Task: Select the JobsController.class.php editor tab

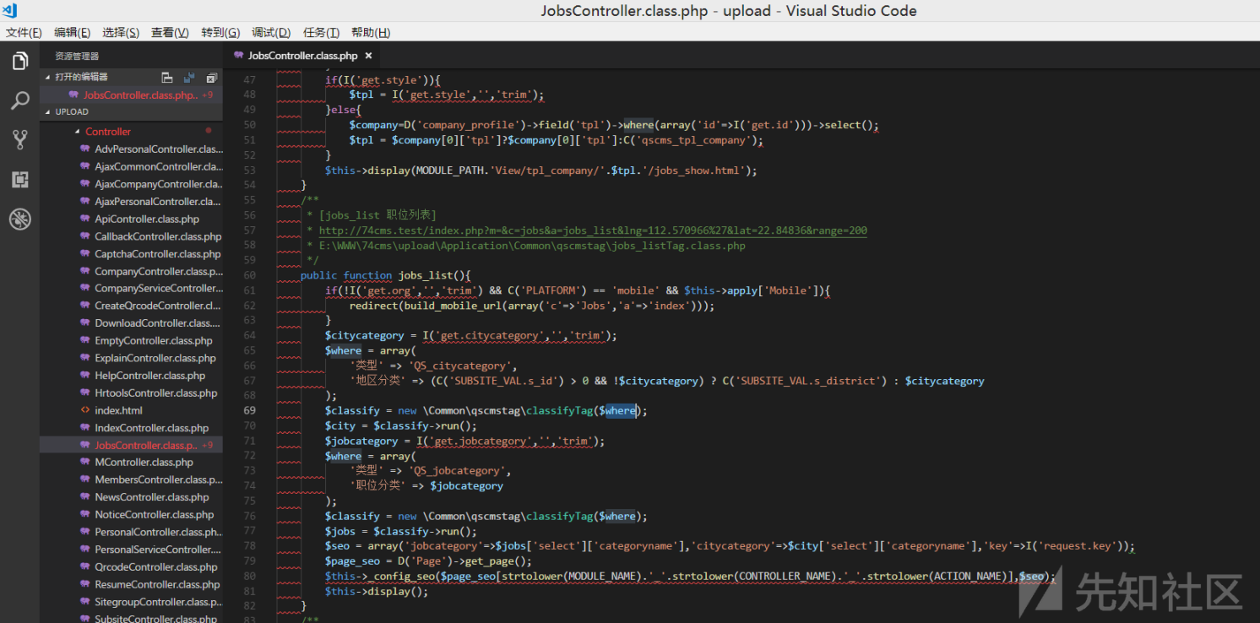Action: [x=302, y=56]
